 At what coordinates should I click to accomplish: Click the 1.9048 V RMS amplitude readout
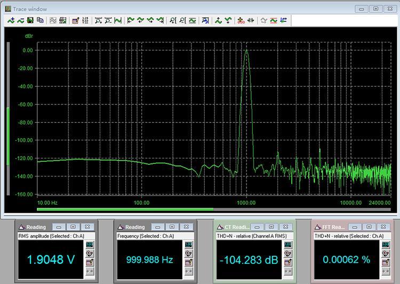[50, 260]
